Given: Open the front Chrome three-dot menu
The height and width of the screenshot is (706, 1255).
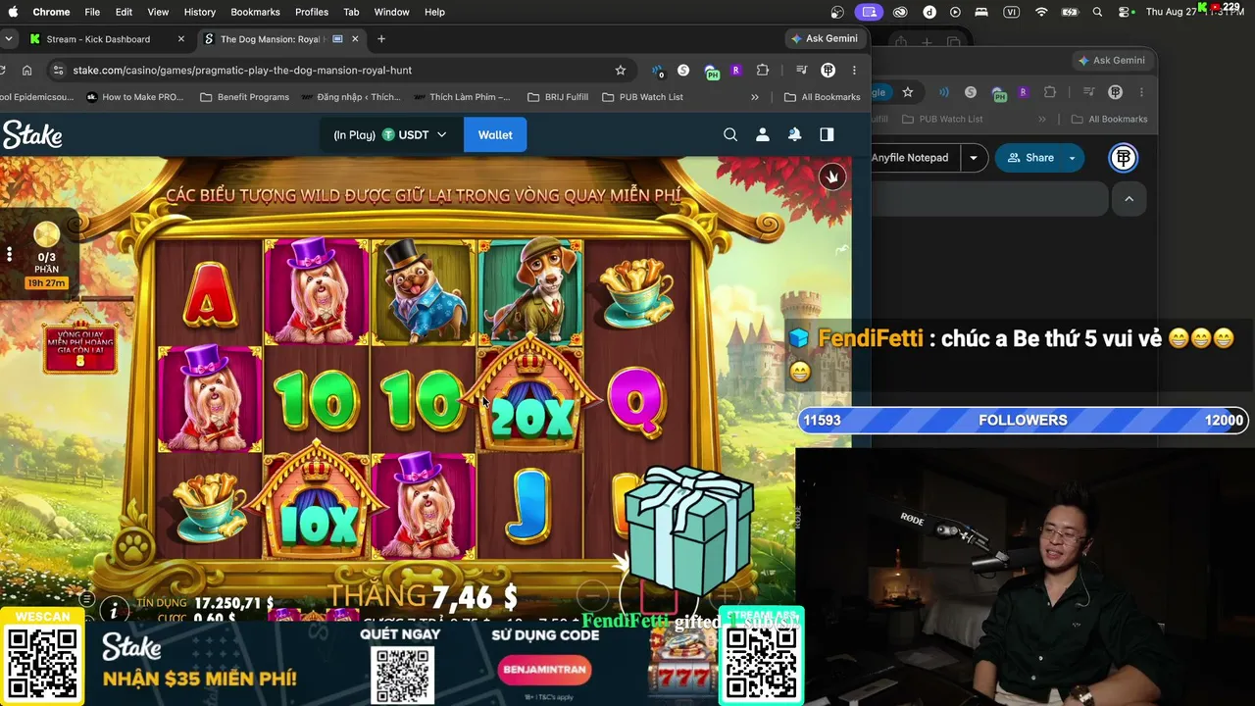Looking at the screenshot, I should tap(854, 71).
